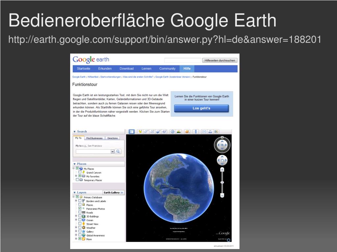Screen dimensions: 337x252
Task: Click the Move joystick hand control
Action: click(x=222, y=160)
